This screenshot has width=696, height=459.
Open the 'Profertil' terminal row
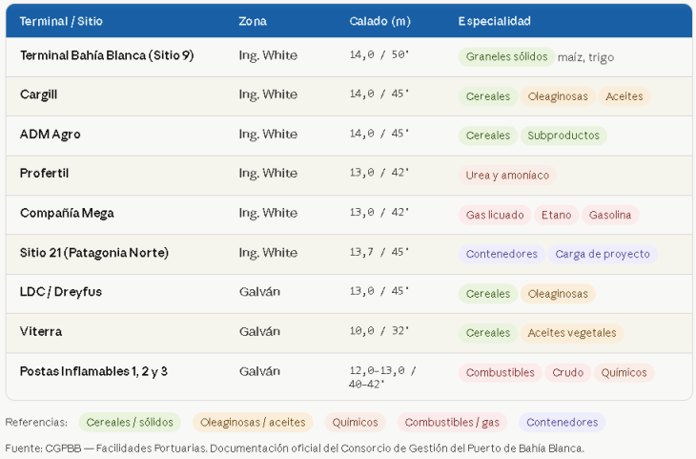[45, 174]
